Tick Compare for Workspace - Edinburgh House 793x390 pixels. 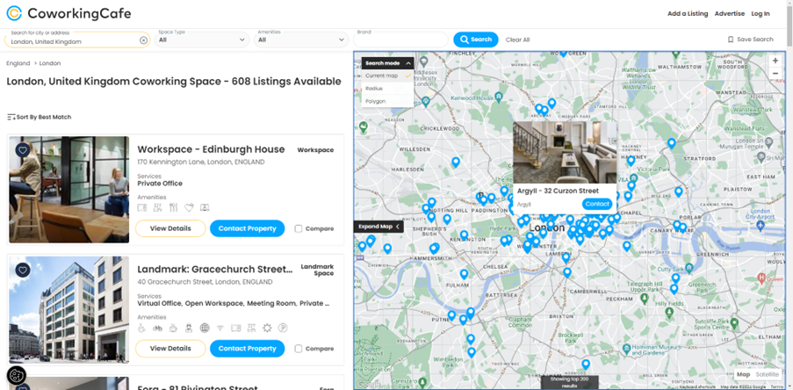pos(299,228)
